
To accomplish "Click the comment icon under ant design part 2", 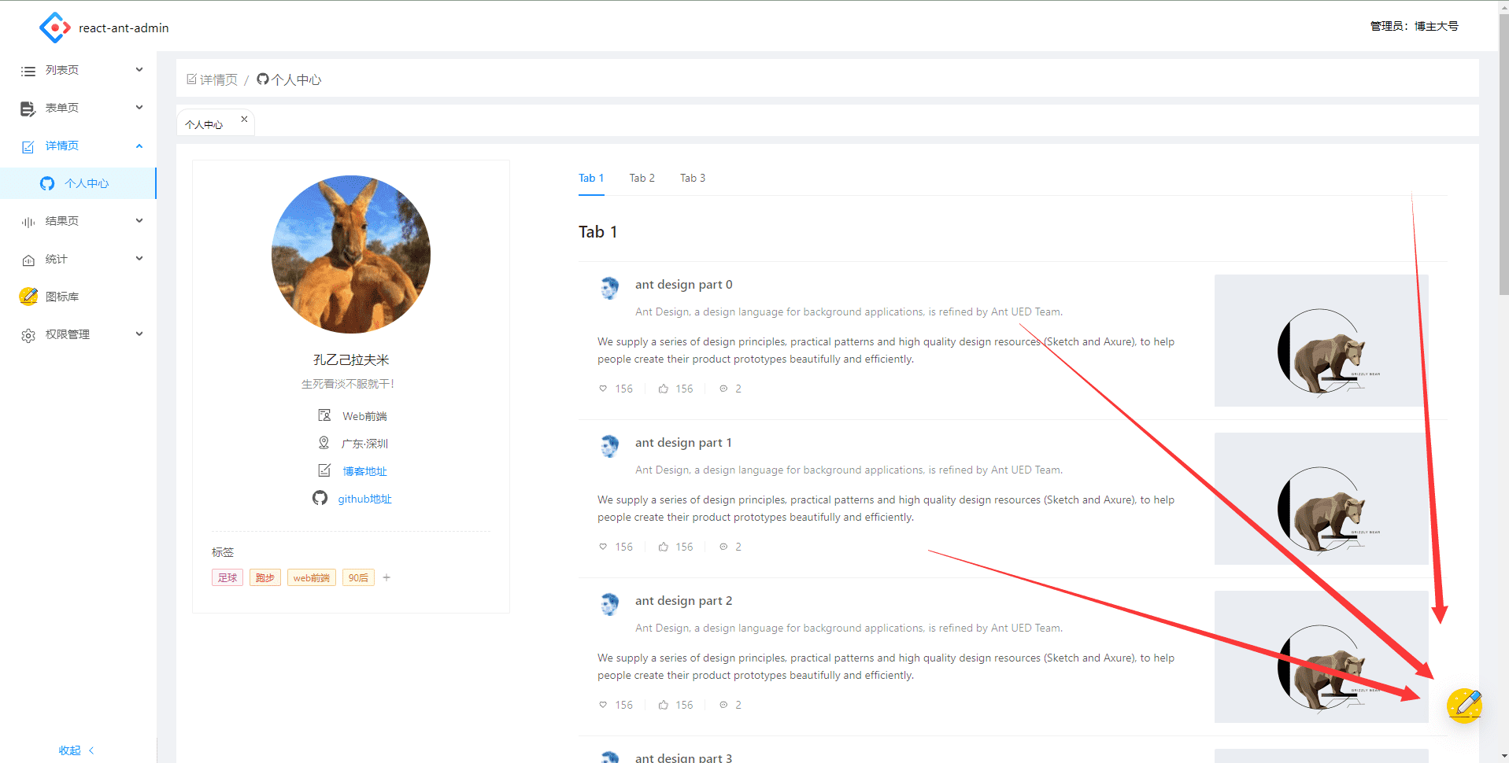I will point(723,705).
